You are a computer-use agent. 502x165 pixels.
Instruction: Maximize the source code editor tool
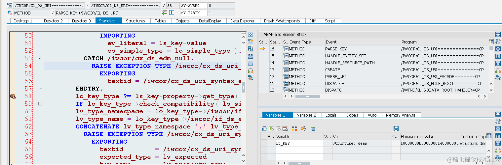coord(251,56)
